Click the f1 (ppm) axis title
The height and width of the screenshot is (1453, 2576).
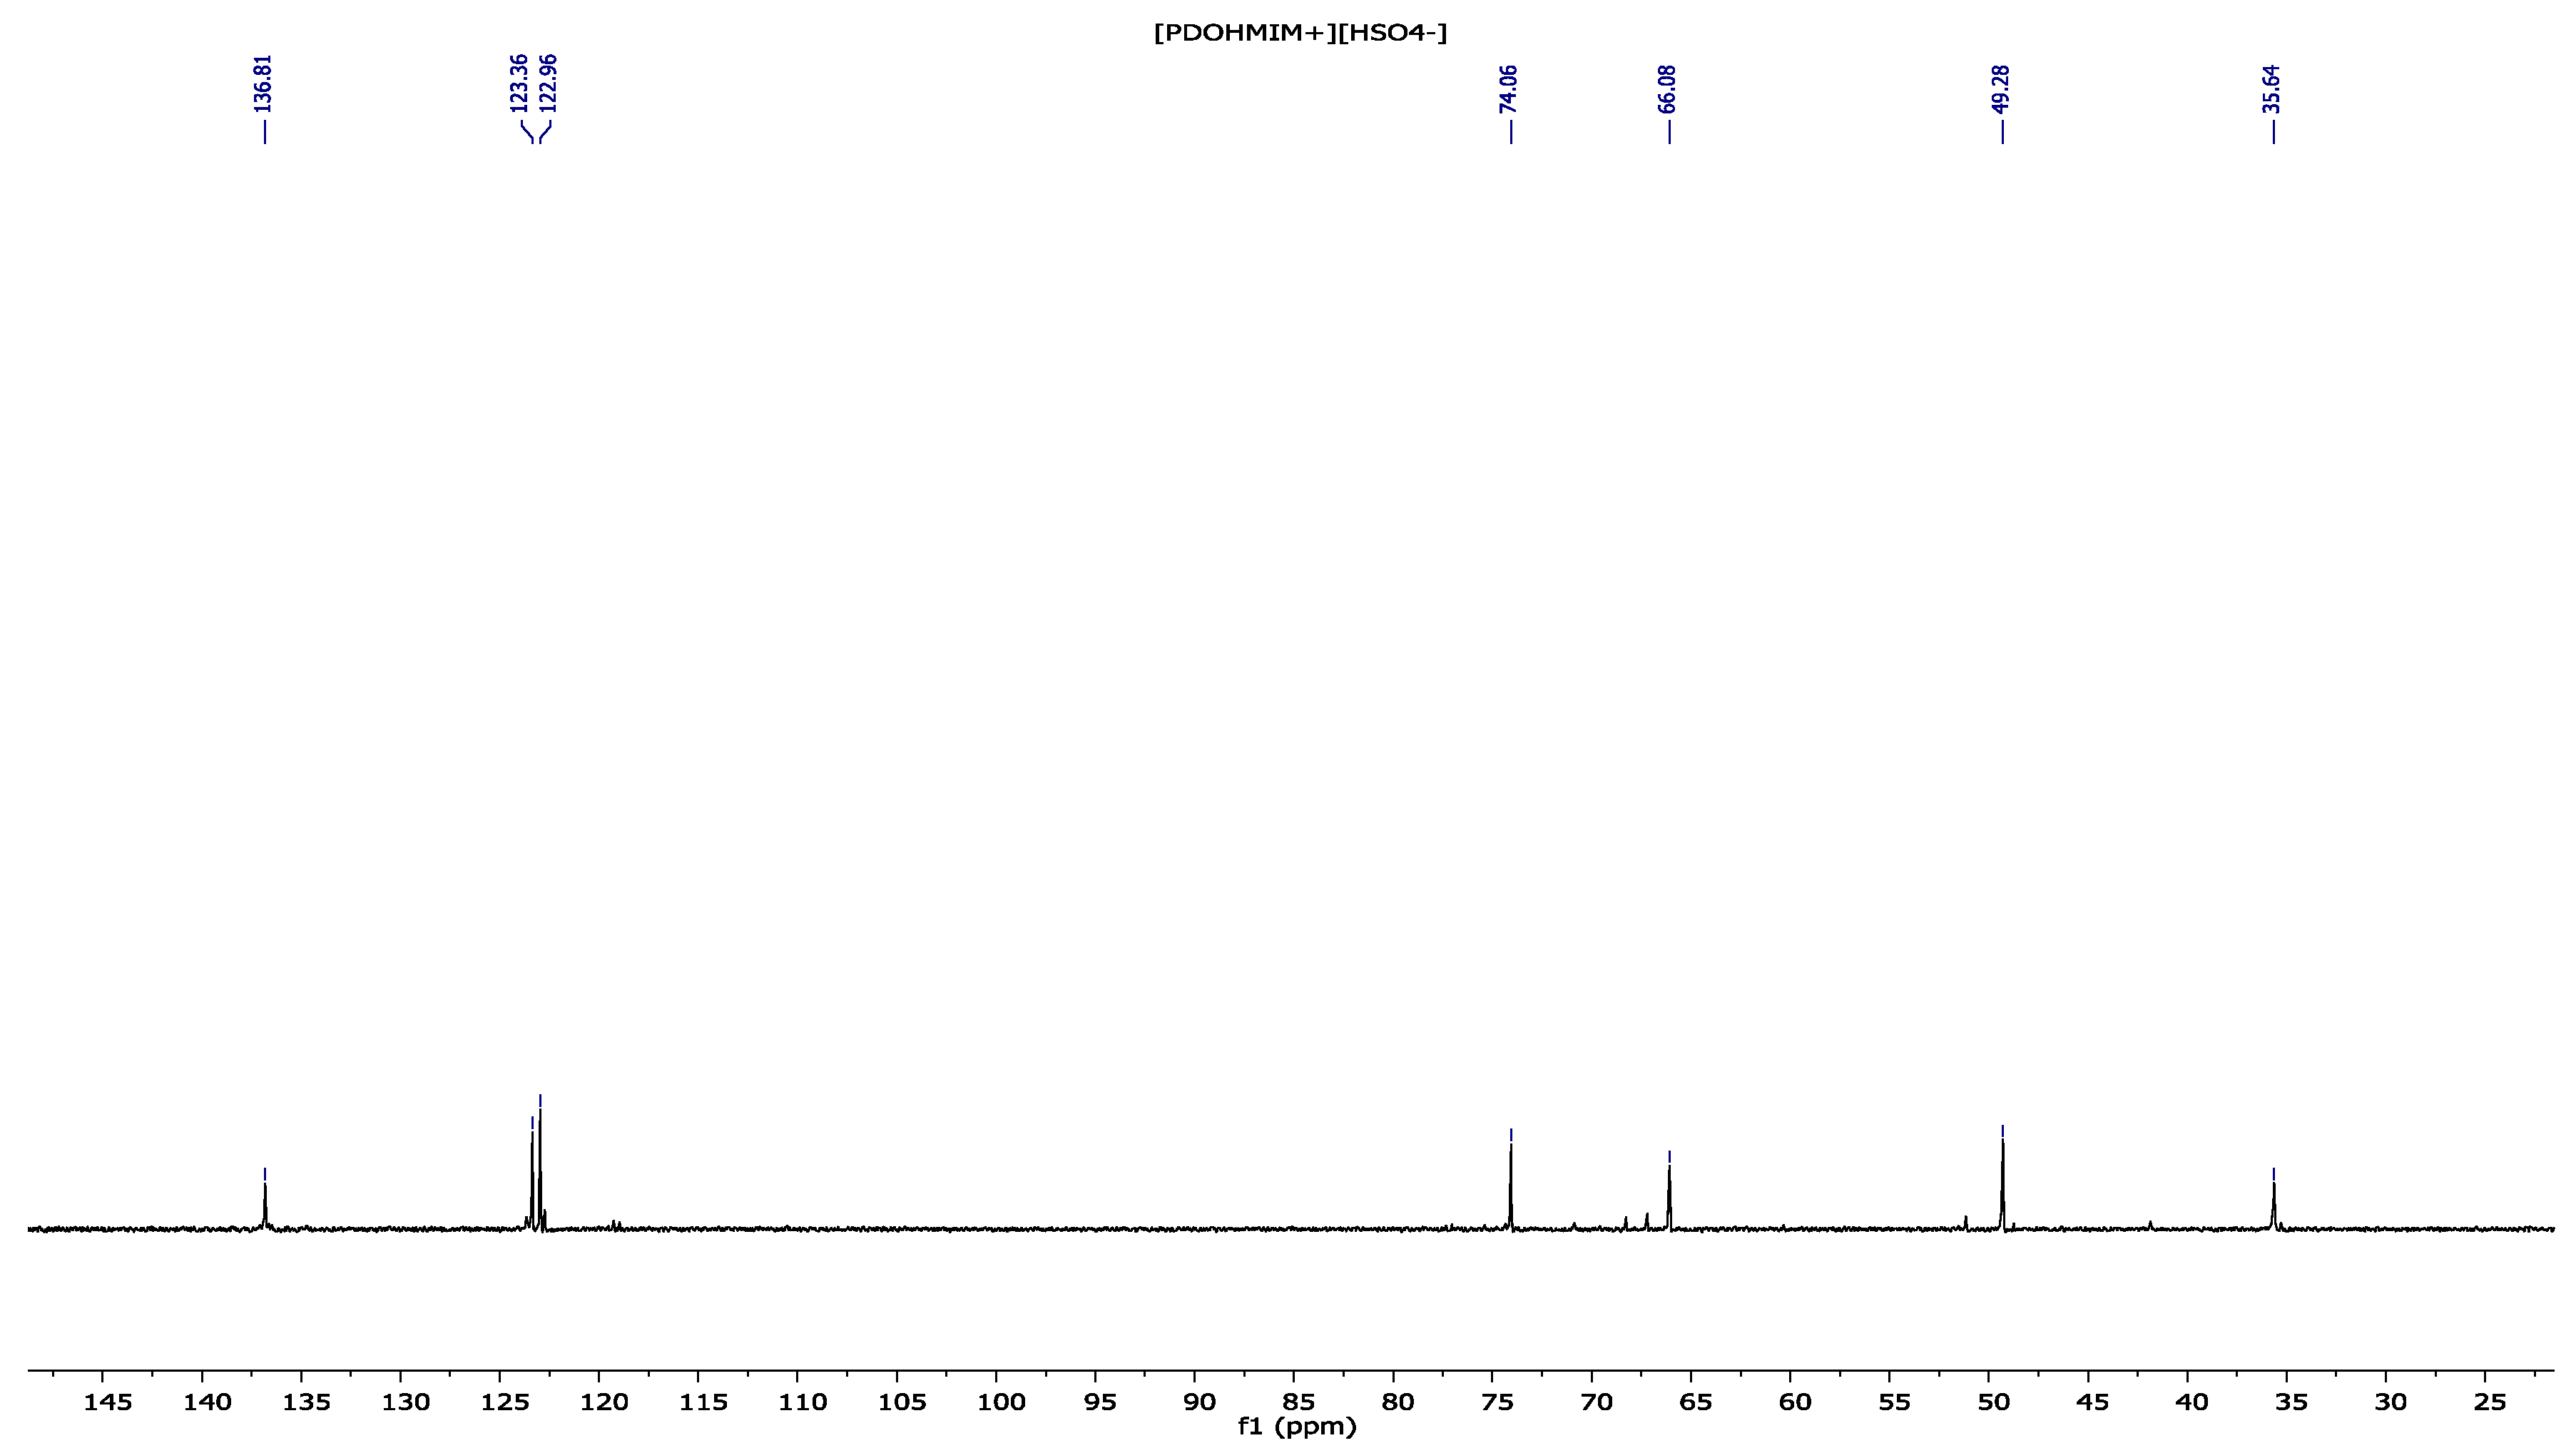pos(1297,1427)
